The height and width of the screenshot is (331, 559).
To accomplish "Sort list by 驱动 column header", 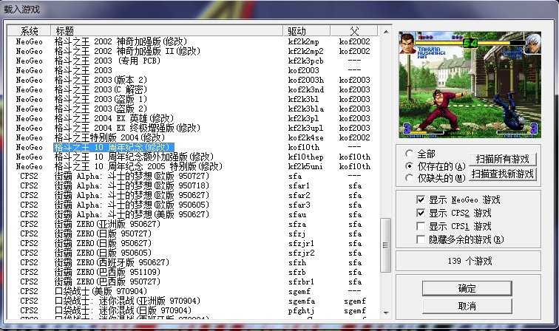I will (307, 31).
